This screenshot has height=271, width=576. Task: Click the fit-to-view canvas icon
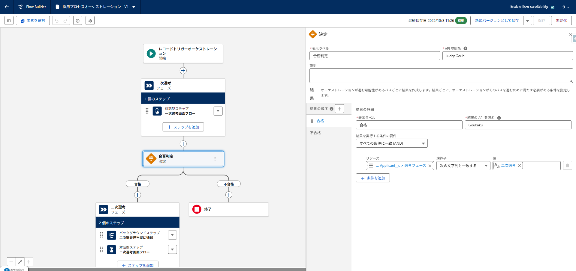(20, 262)
